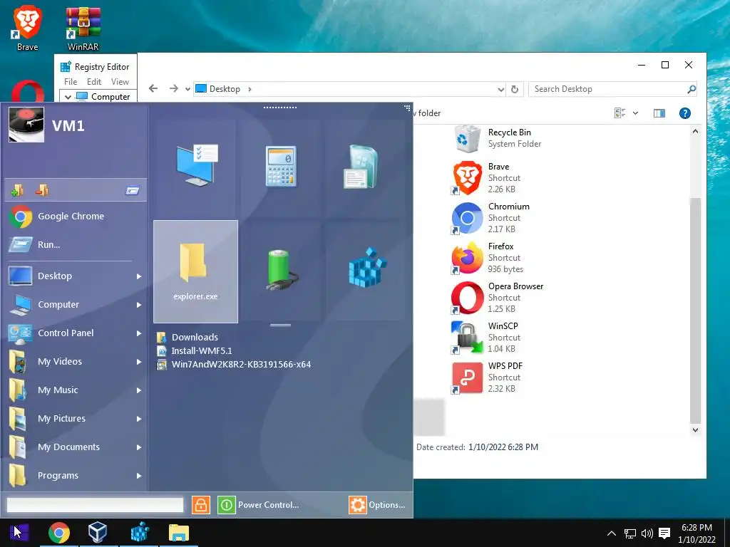Viewport: 730px width, 547px height.
Task: Click the VM1 user avatar picture
Action: pos(26,124)
